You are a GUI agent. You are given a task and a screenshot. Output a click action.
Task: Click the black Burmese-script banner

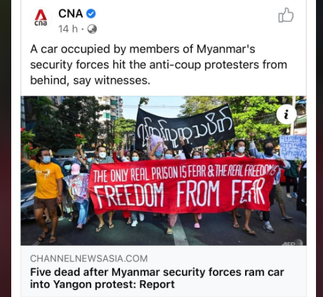185,128
